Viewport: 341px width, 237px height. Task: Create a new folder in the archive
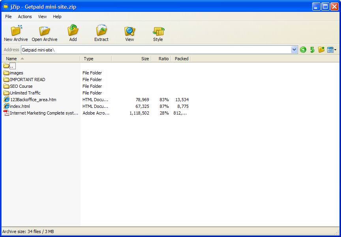[x=321, y=50]
